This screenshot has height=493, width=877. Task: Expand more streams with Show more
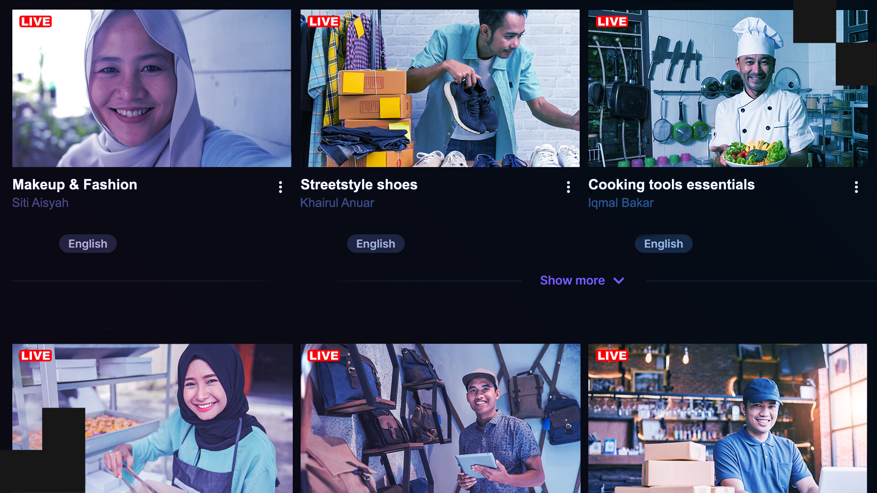pos(572,280)
